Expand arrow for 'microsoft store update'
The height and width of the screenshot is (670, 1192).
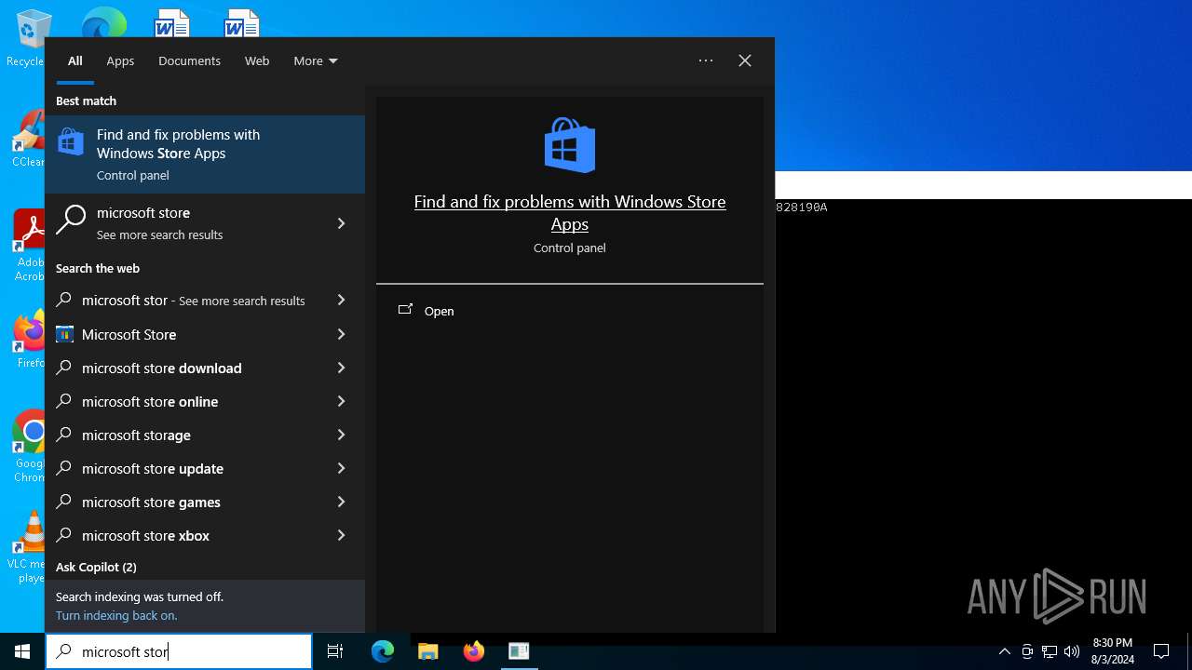pos(341,468)
